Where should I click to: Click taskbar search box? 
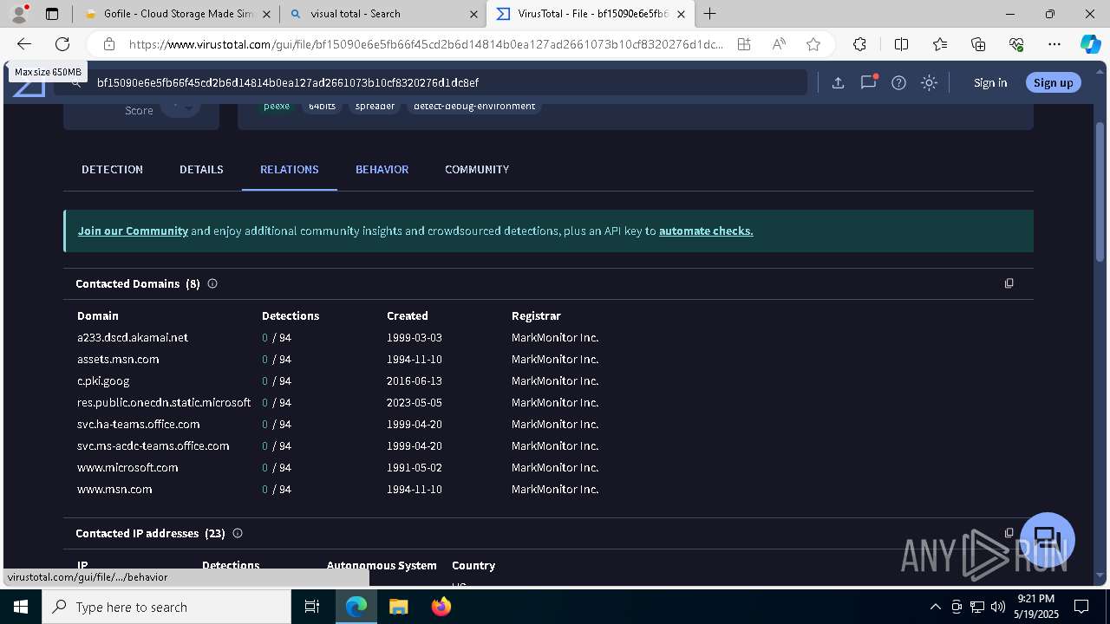(166, 607)
